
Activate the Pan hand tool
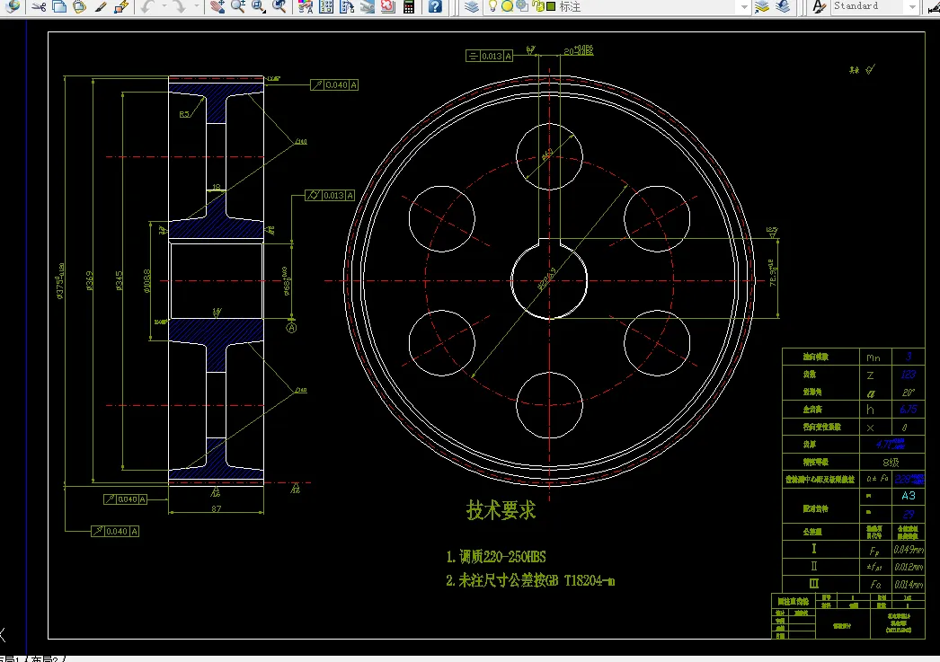pos(217,6)
